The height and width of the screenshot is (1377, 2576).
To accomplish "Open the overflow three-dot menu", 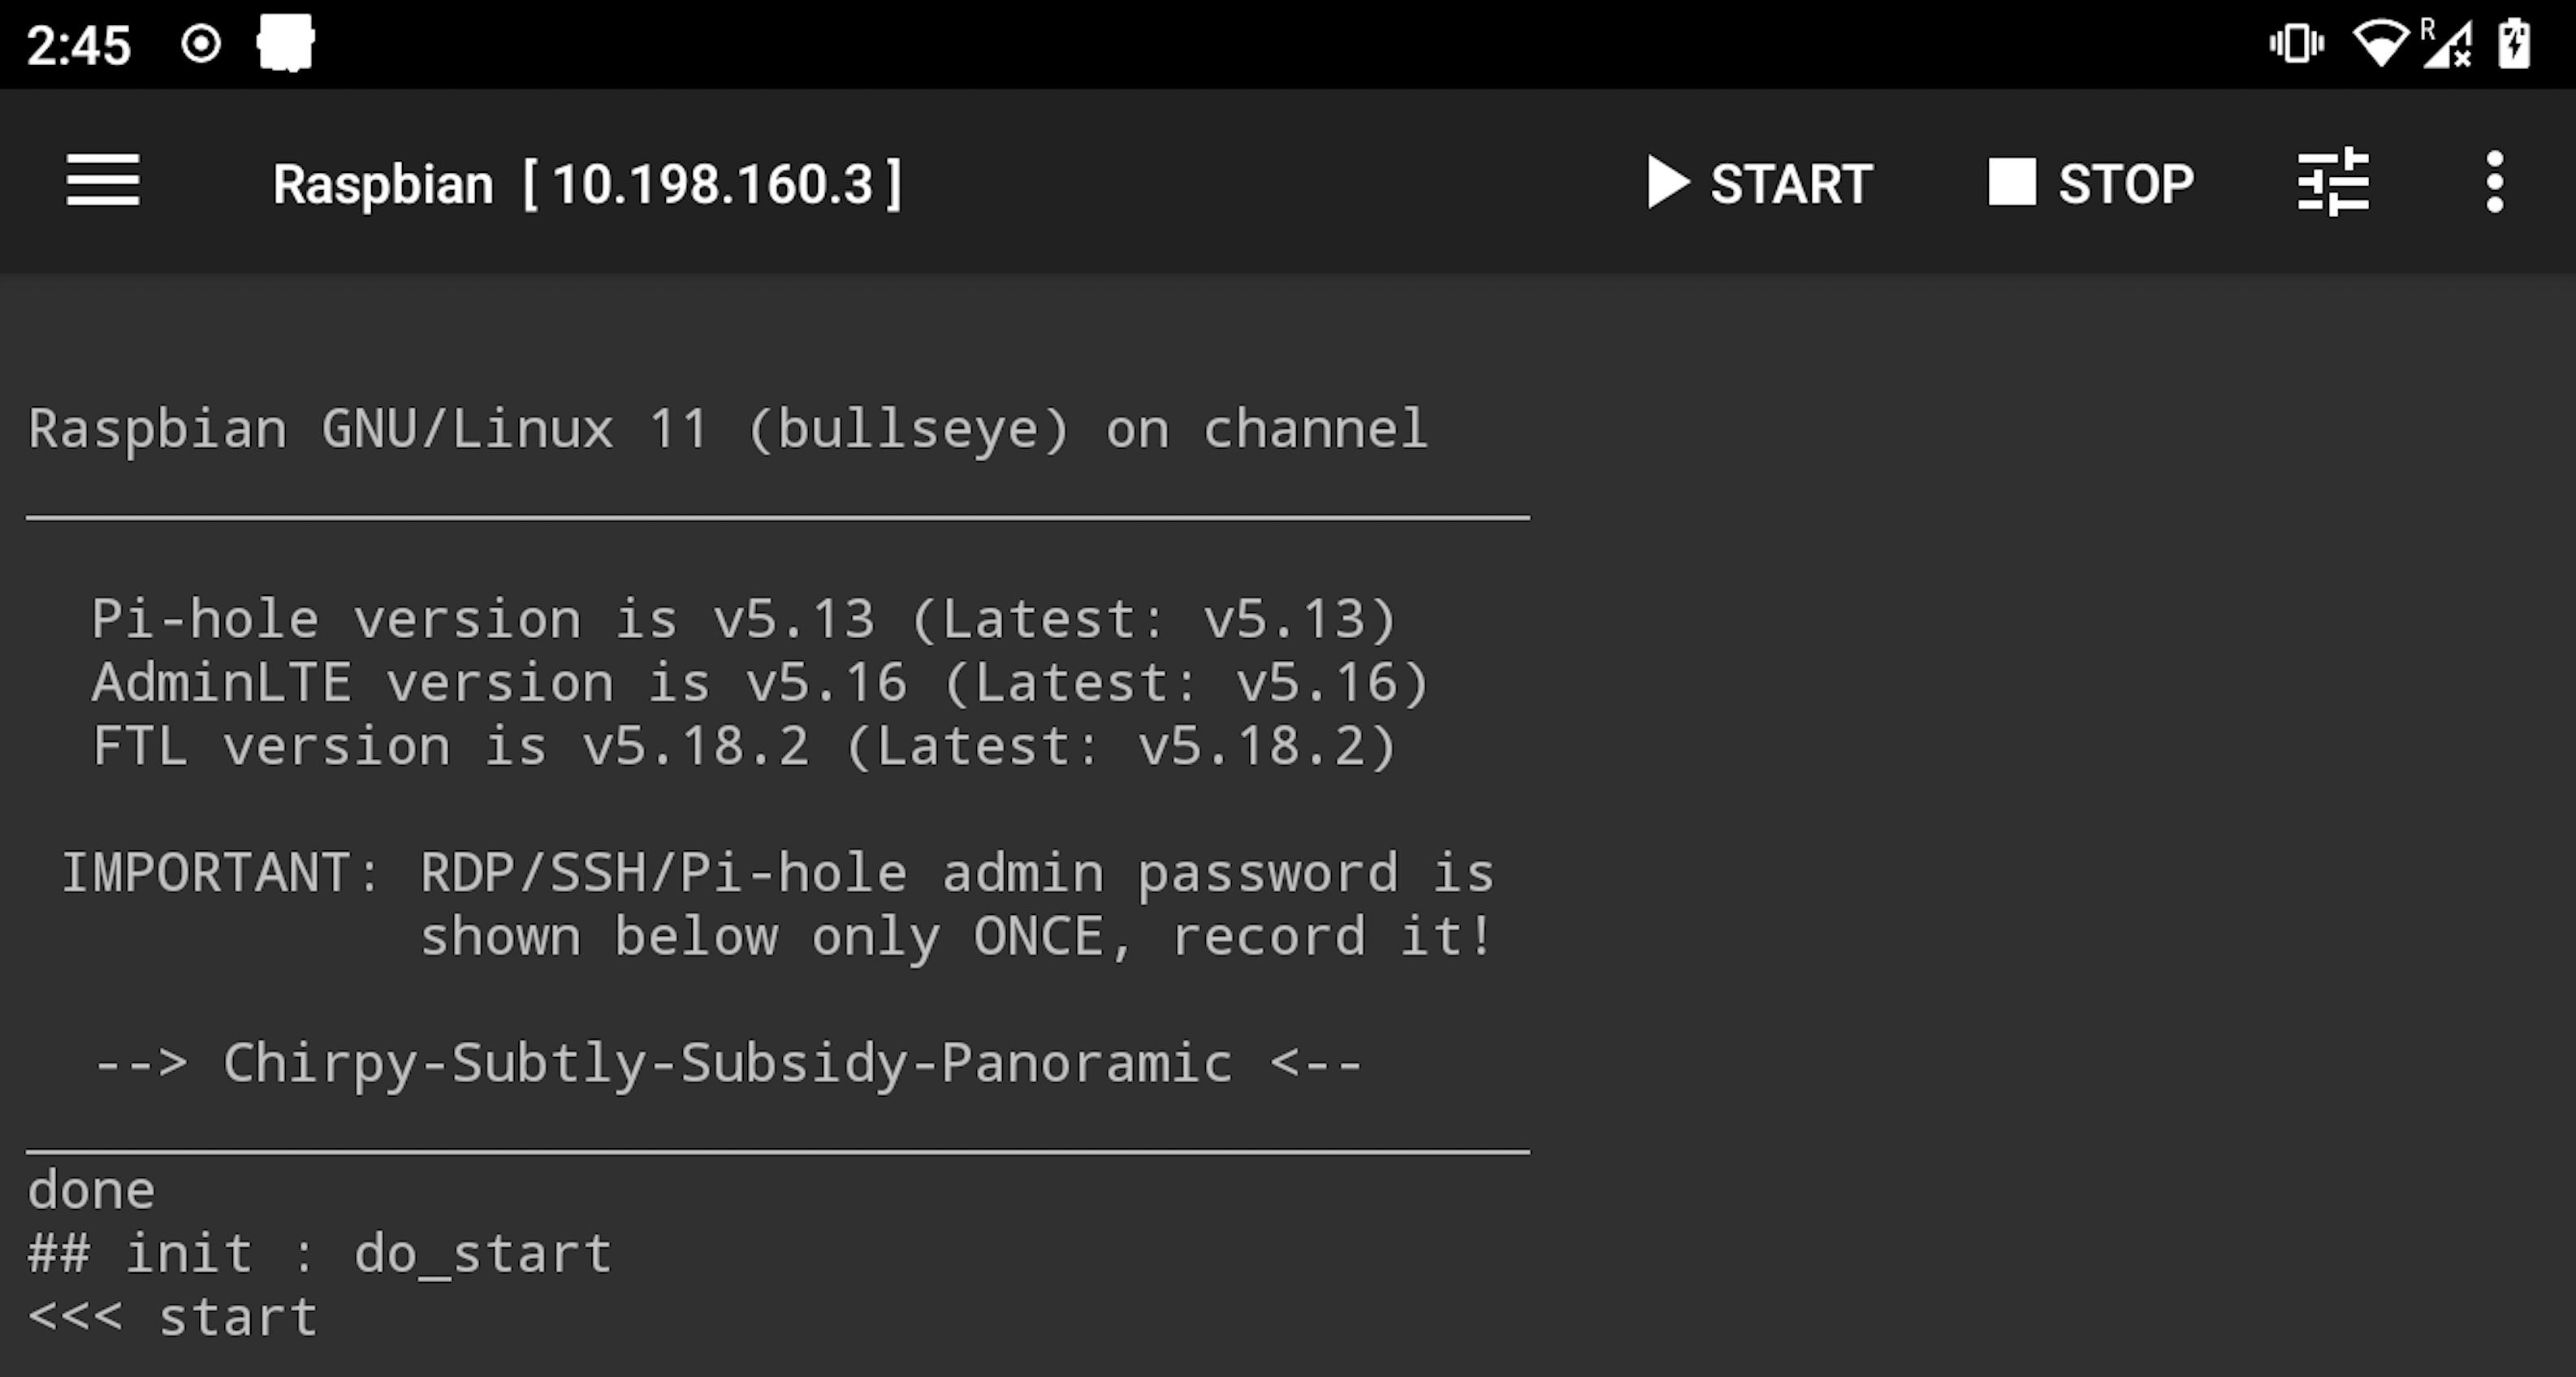I will 2494,182.
